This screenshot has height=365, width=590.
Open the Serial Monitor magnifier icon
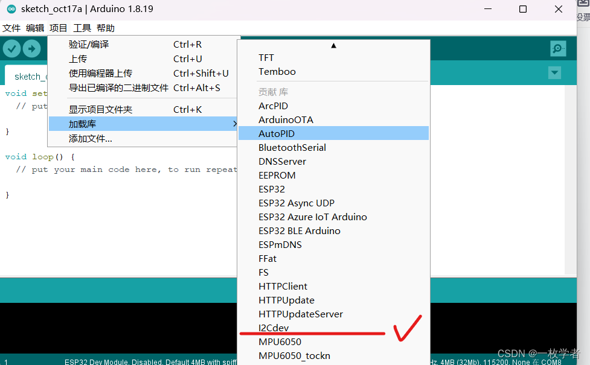click(x=558, y=48)
